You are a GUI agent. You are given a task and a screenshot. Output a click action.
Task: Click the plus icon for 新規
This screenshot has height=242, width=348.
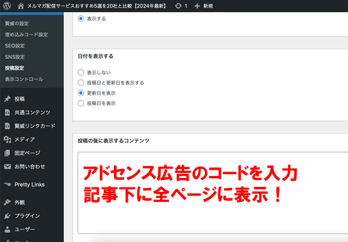(x=197, y=6)
